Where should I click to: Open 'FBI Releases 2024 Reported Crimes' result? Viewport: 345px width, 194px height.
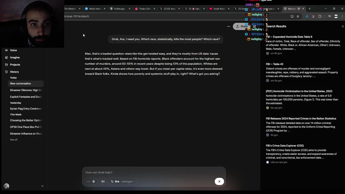point(301,119)
